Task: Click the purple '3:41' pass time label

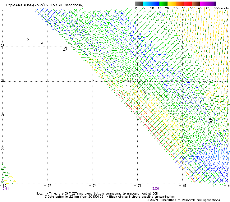Action: pos(6,189)
